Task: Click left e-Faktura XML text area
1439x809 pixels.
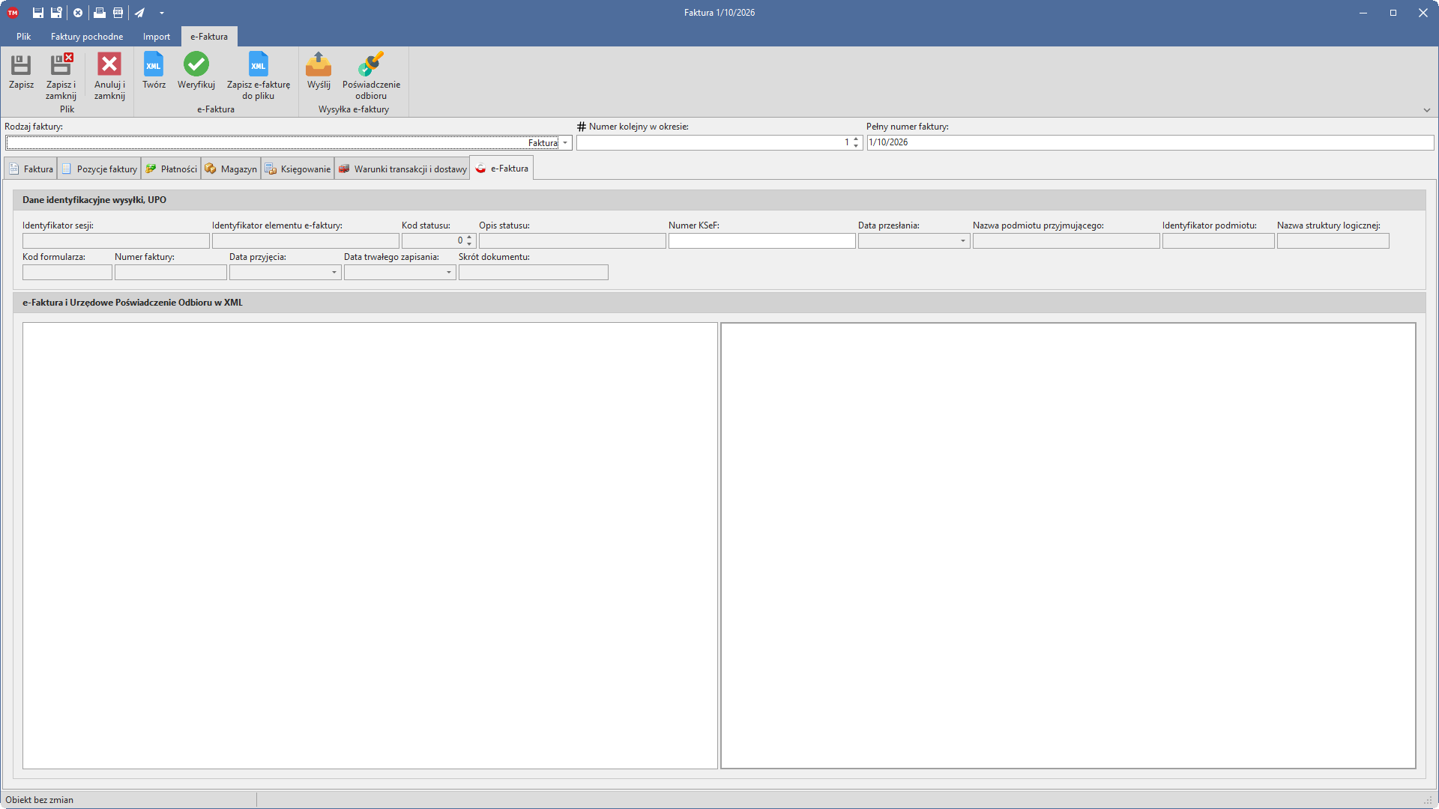Action: tap(370, 545)
